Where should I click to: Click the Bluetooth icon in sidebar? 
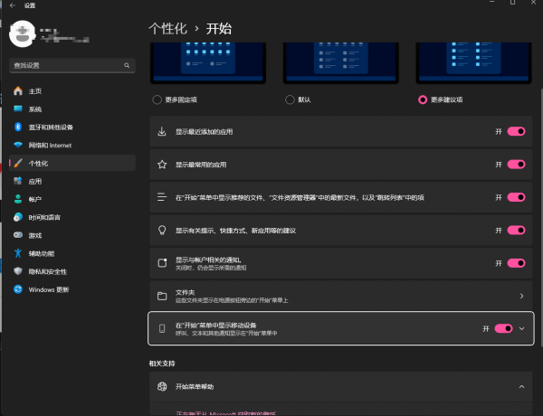coord(18,127)
